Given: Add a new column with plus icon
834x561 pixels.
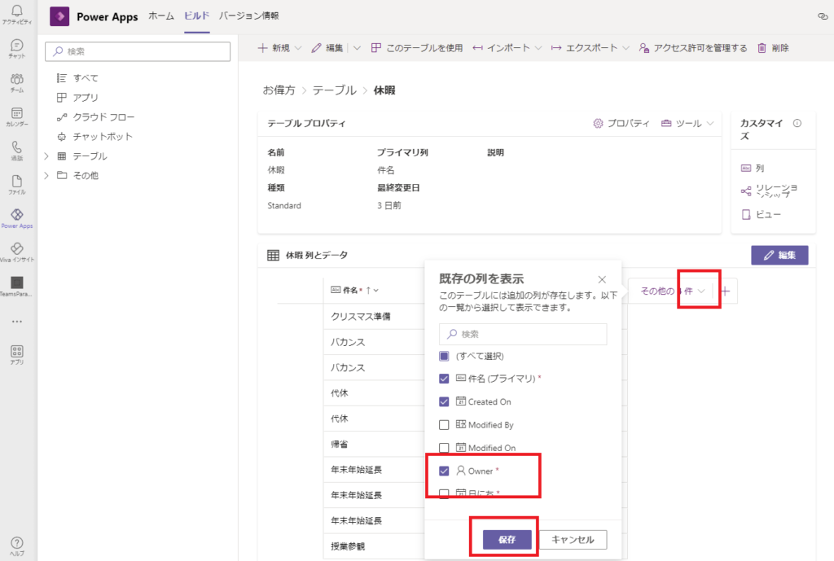Looking at the screenshot, I should coord(725,291).
